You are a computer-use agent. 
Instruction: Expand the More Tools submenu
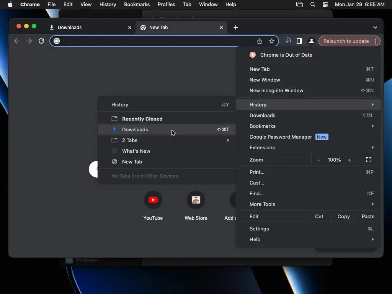coord(308,204)
